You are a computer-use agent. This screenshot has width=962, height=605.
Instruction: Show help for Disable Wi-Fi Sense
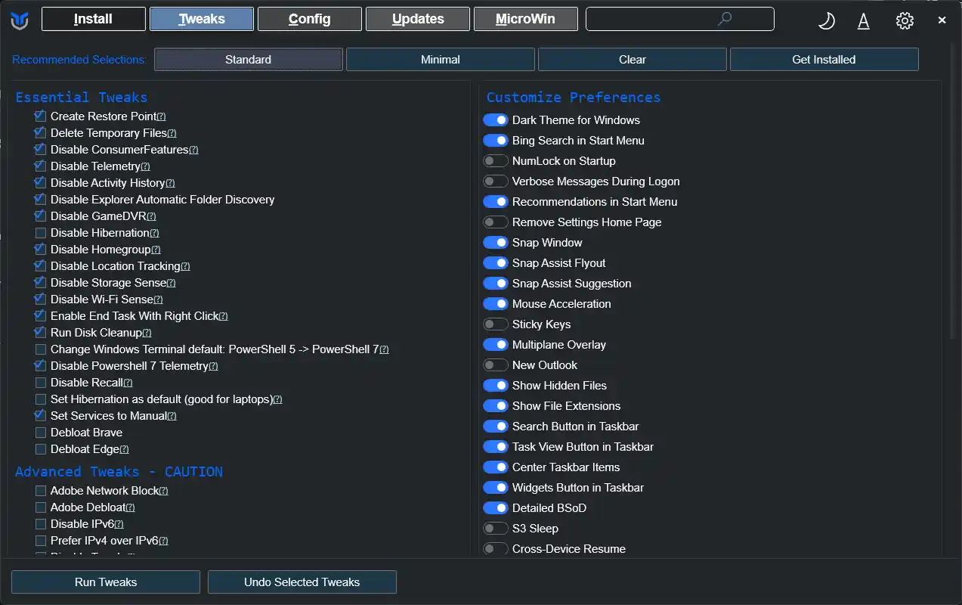158,299
